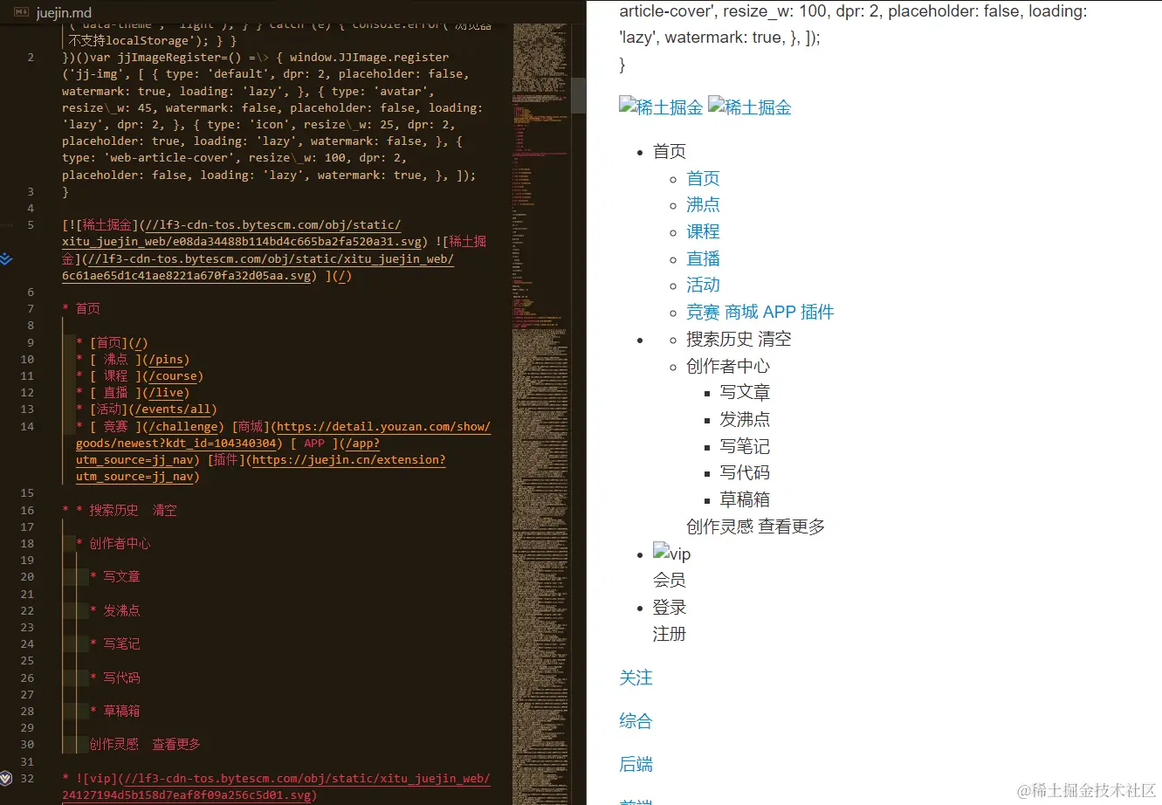Click 写笔记 item in preview
Viewport: 1162px width, 805px height.
745,446
